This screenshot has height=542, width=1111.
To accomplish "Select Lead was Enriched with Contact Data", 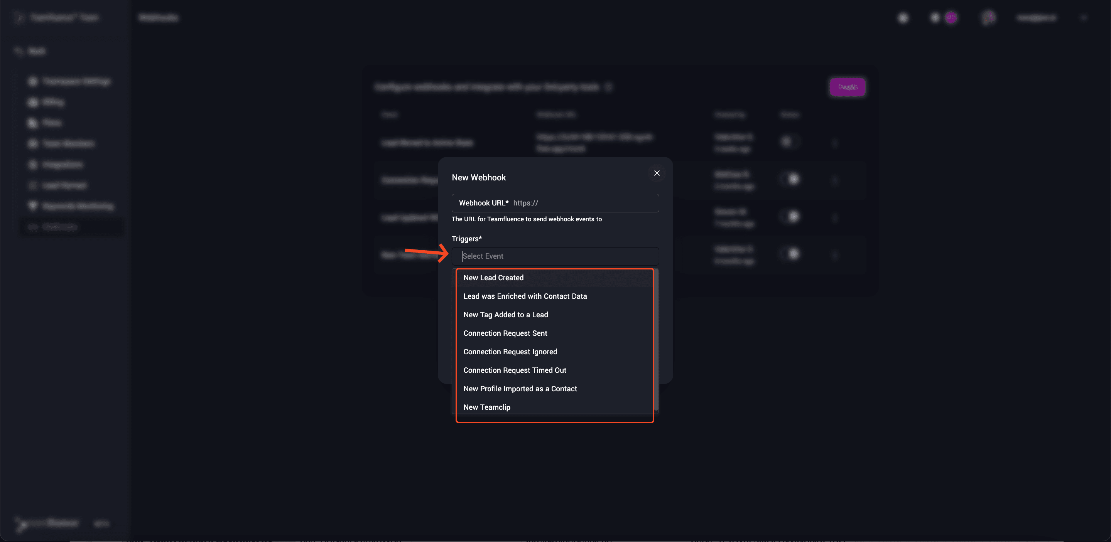I will (x=525, y=296).
